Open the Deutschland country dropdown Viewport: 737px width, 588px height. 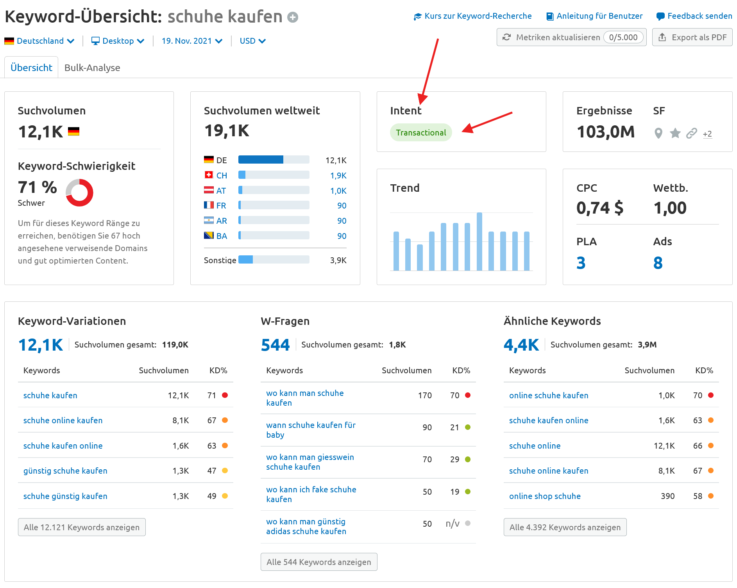pyautogui.click(x=39, y=41)
